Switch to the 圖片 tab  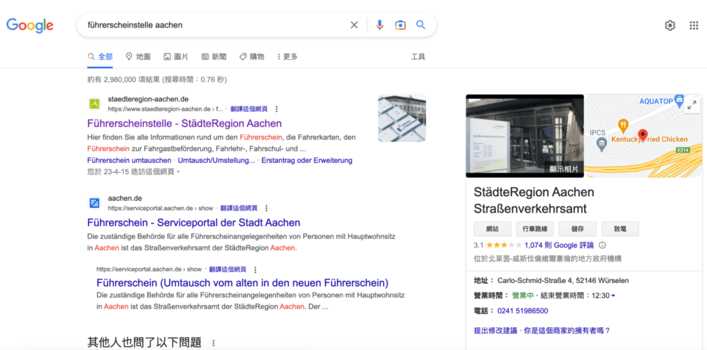click(176, 57)
